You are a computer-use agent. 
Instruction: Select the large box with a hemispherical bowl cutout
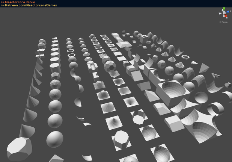pos(172,92)
